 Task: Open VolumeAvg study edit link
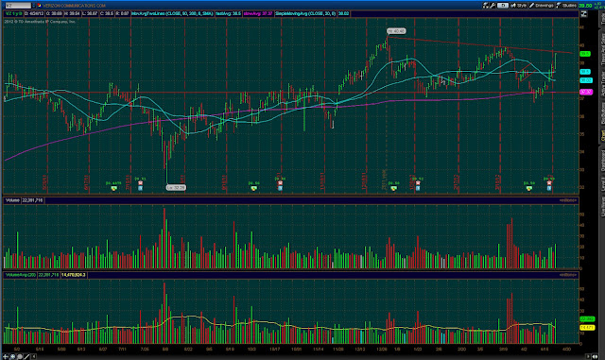point(567,275)
